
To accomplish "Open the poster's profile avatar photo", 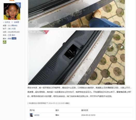I will (12, 11).
